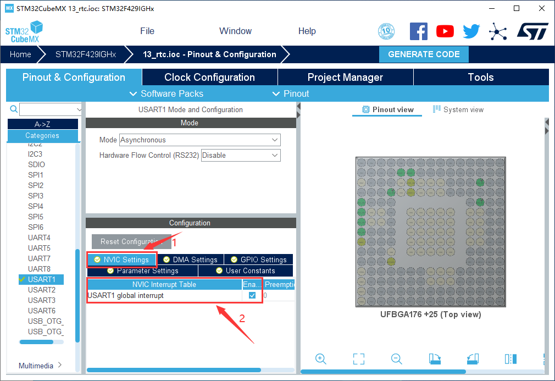Click the GENERATE CODE button
555x381 pixels.
424,54
